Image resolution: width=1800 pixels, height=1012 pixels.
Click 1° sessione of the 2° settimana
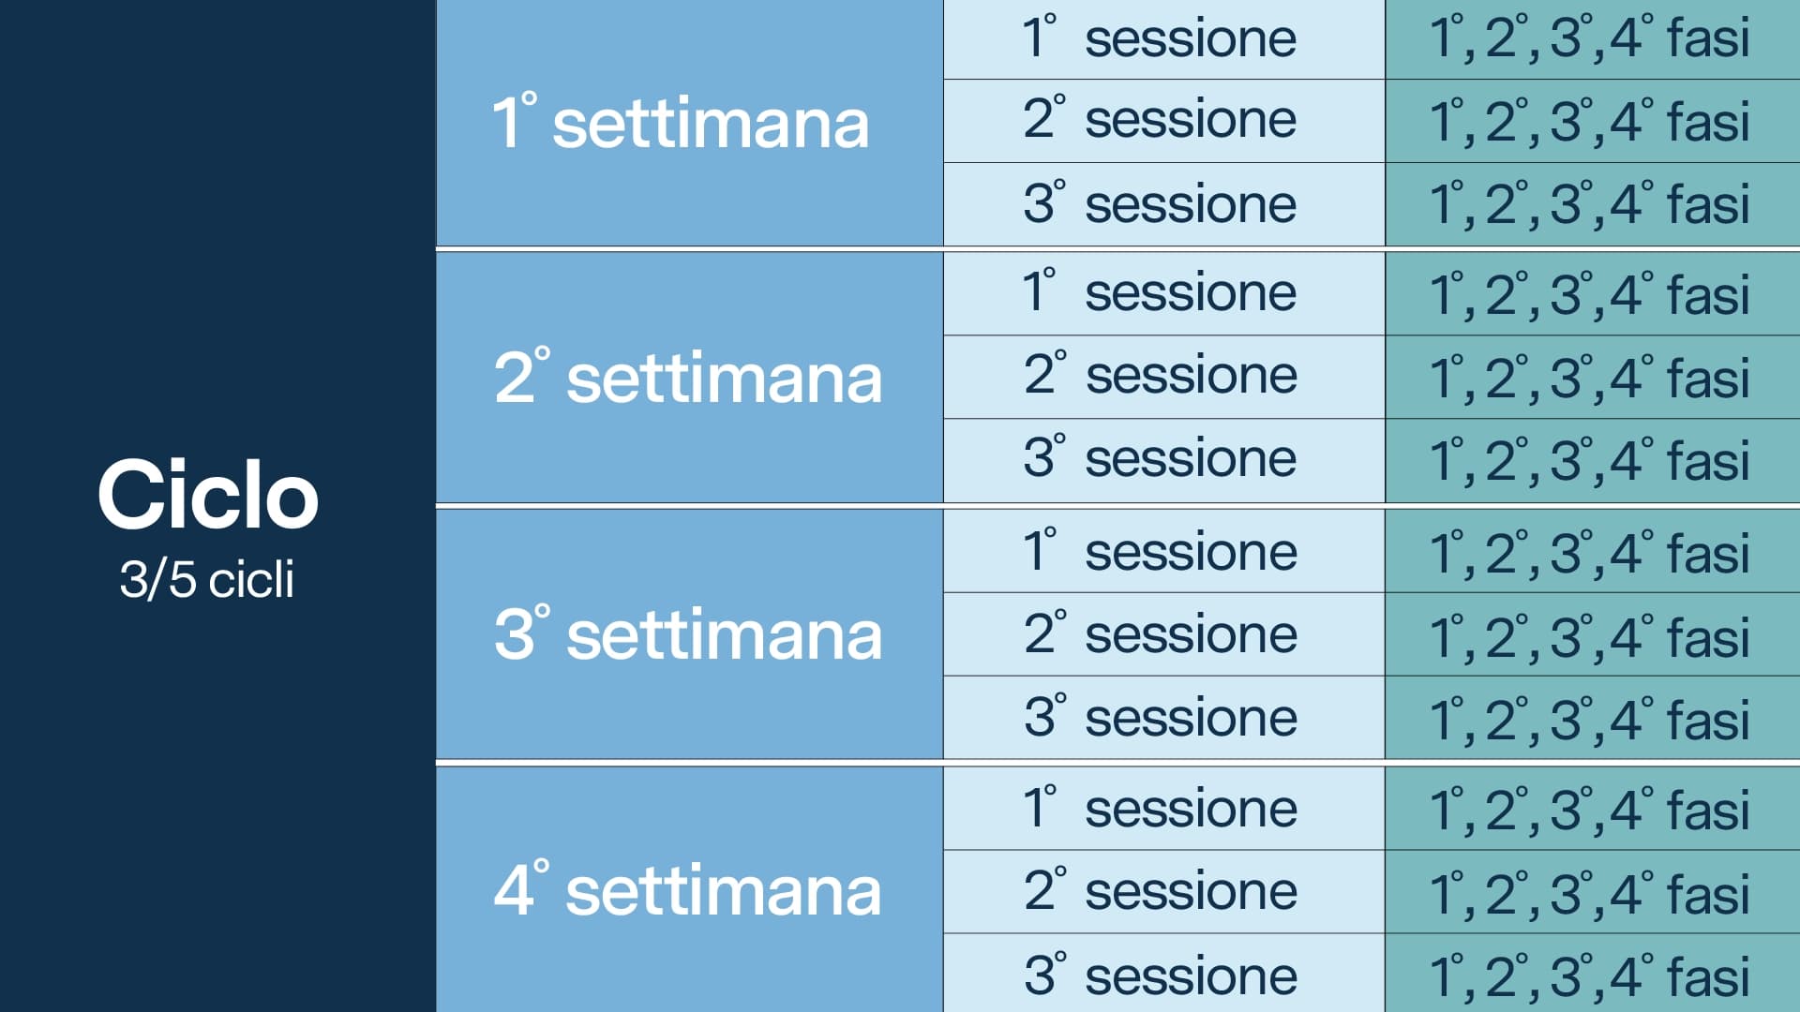point(1162,292)
